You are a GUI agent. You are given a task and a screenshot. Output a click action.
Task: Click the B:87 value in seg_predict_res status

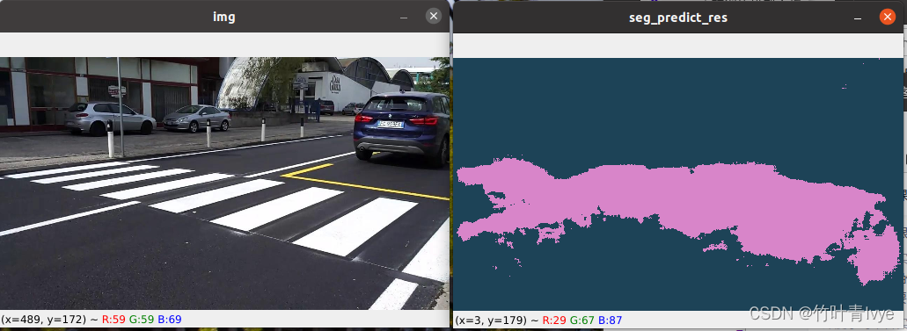tap(611, 320)
